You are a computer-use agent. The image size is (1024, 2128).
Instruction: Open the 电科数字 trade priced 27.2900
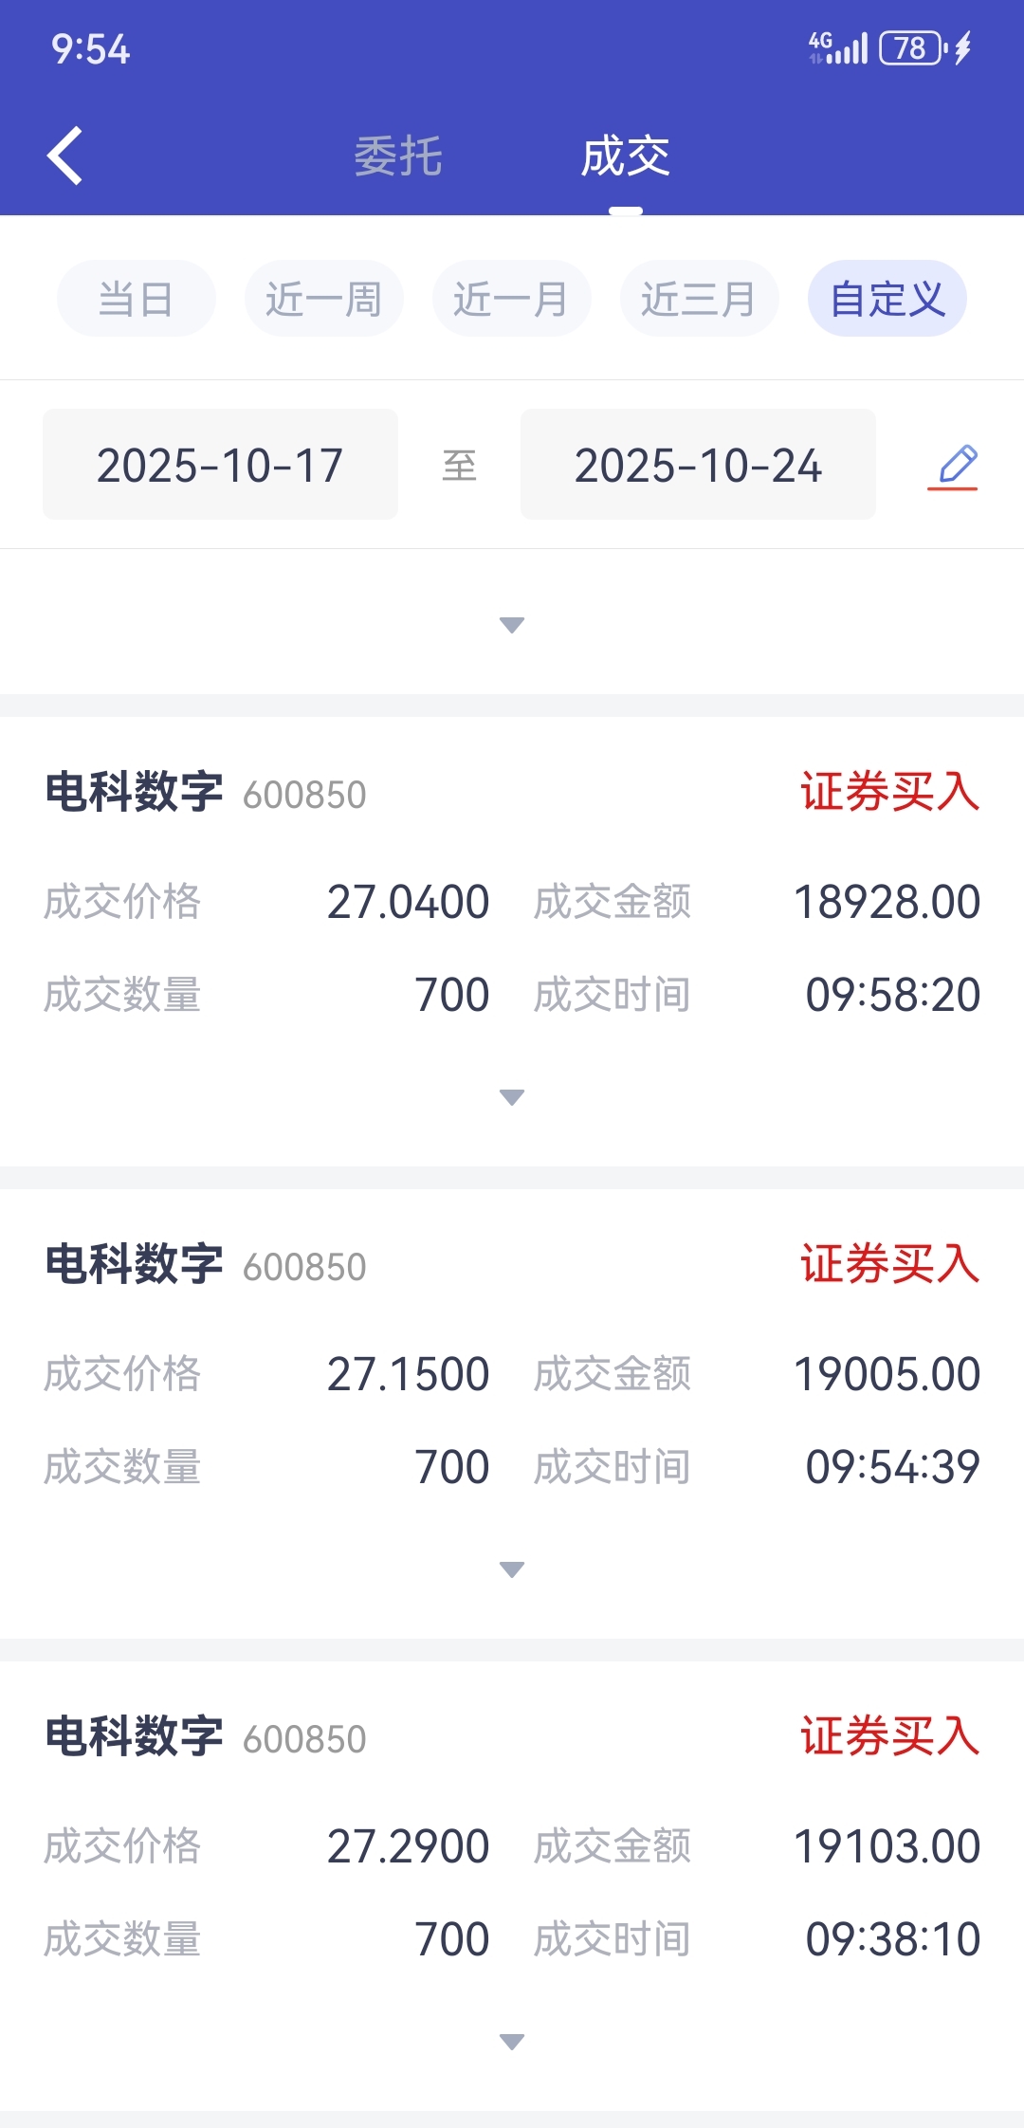pos(512,1885)
